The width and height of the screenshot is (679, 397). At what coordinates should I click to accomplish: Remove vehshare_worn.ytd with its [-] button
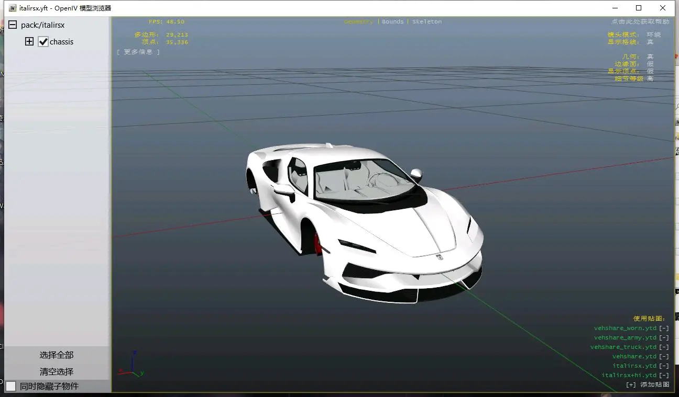(664, 328)
